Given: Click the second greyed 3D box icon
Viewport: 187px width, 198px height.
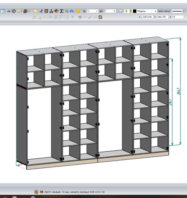Looking at the screenshot, I should (95, 17).
